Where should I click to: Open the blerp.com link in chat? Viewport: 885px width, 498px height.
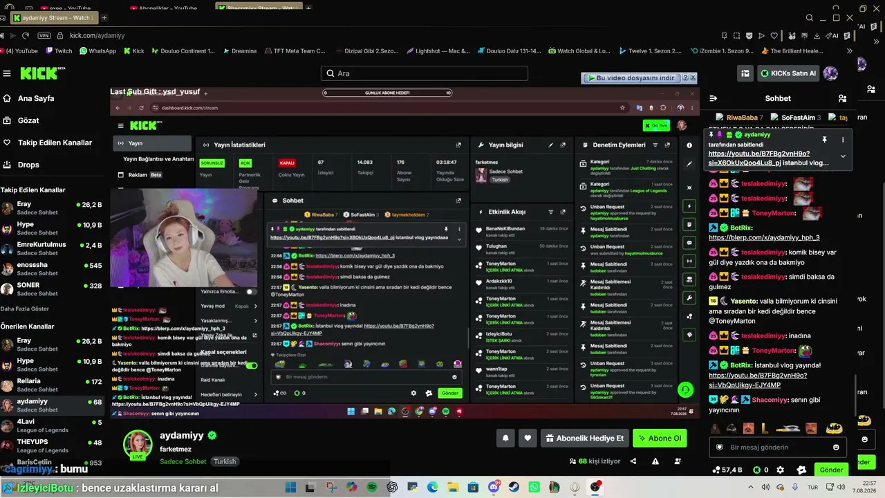[x=764, y=238]
